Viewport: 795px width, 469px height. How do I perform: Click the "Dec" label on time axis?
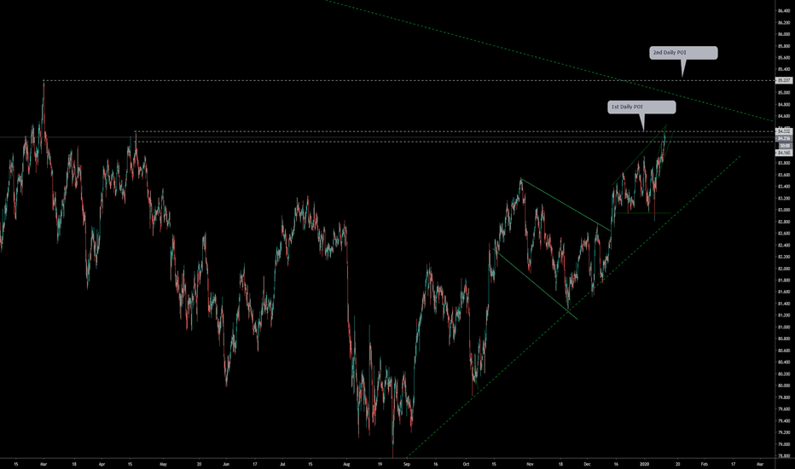588,463
